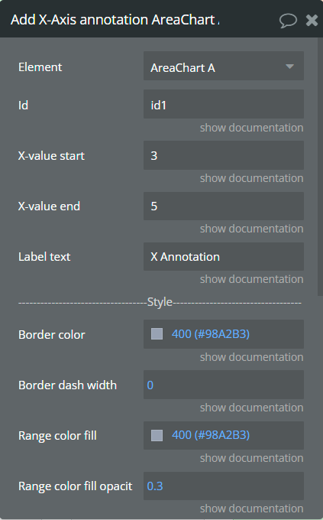Show documentation under Border color
This screenshot has height=520, width=323.
pyautogui.click(x=251, y=357)
